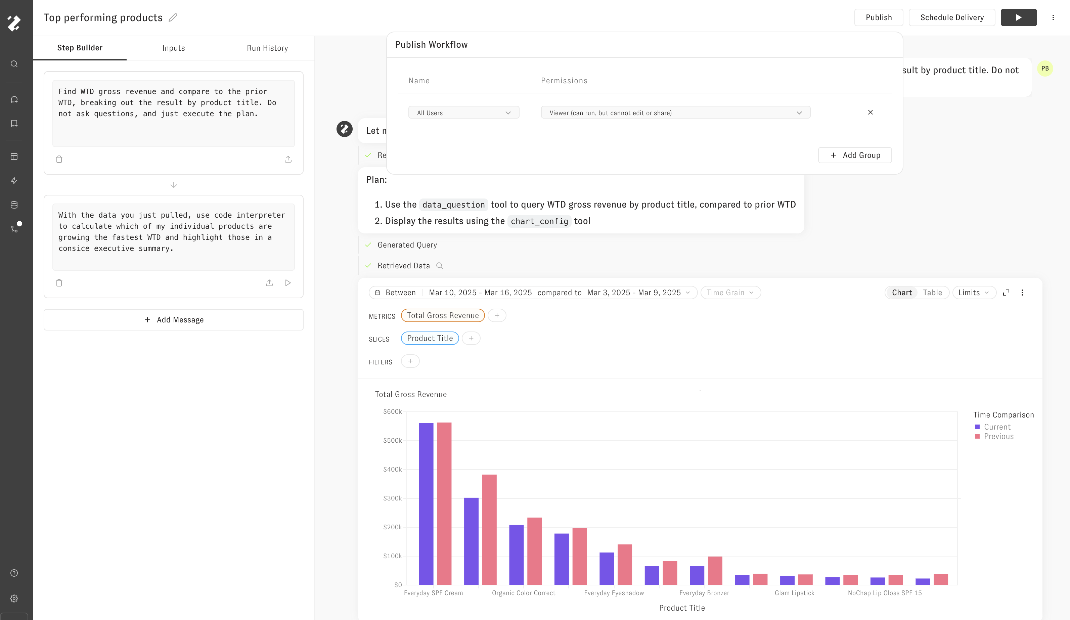Click the export icon on the second step
This screenshot has width=1070, height=620.
[269, 283]
